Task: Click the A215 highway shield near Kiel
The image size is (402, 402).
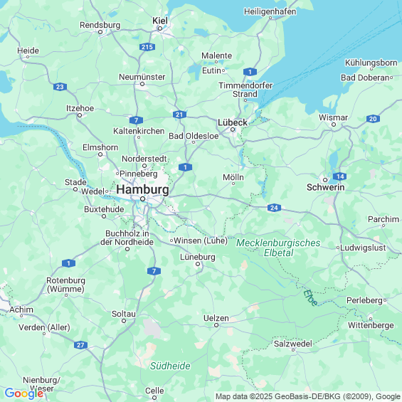Action: click(x=147, y=47)
